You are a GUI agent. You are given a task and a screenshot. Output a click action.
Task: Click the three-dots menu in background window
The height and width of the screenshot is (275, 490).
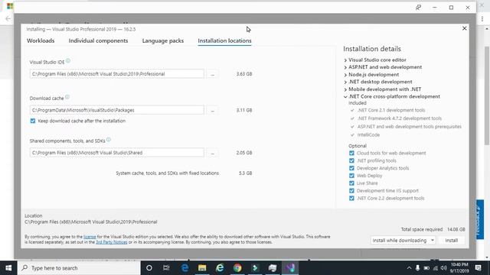point(482,18)
